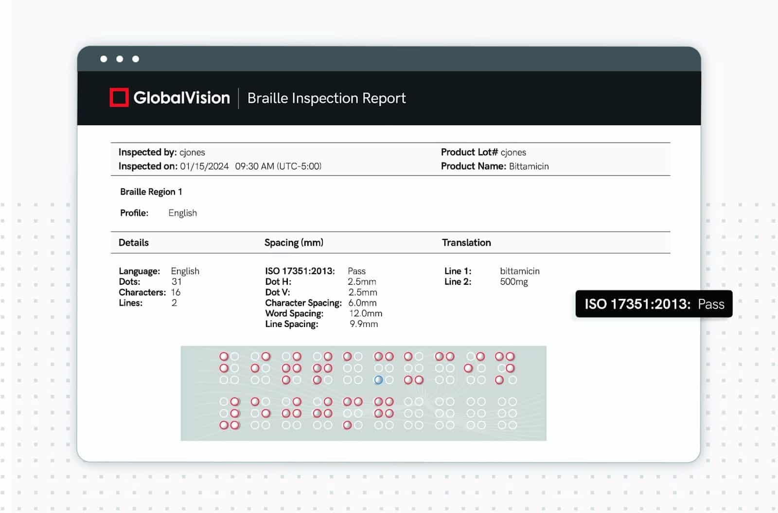The image size is (778, 513).
Task: Click the Braille Inspection Report title
Action: pos(326,98)
